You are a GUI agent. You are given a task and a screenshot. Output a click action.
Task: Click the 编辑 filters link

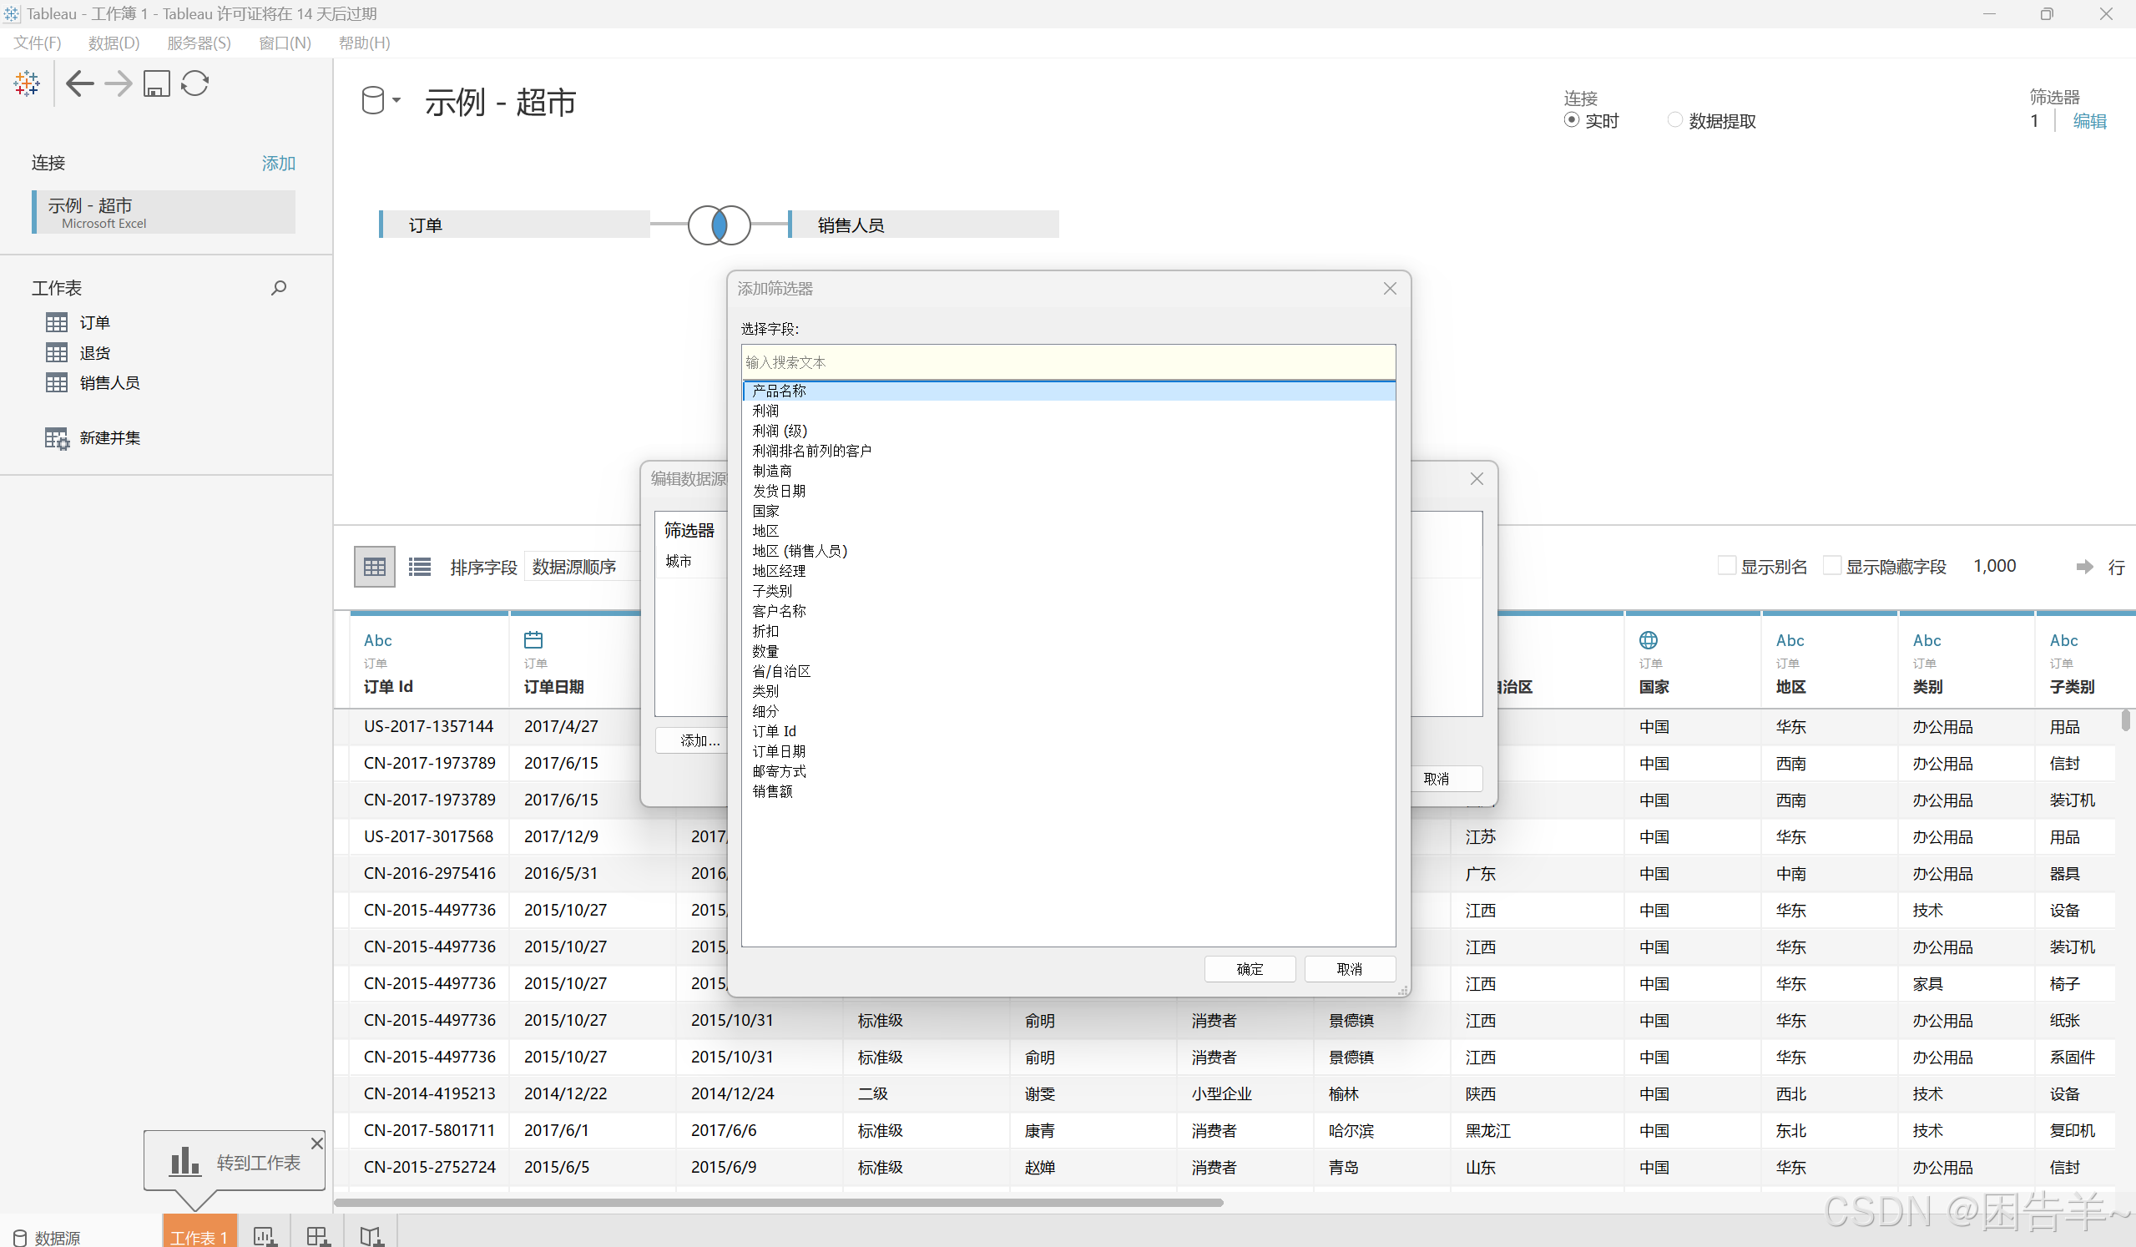click(x=2088, y=121)
